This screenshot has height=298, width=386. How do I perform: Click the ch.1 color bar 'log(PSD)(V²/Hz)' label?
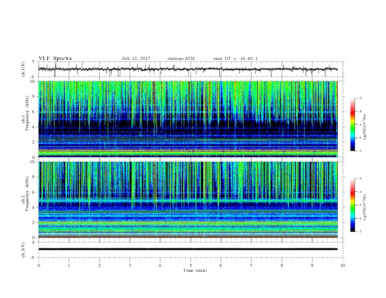[365, 127]
